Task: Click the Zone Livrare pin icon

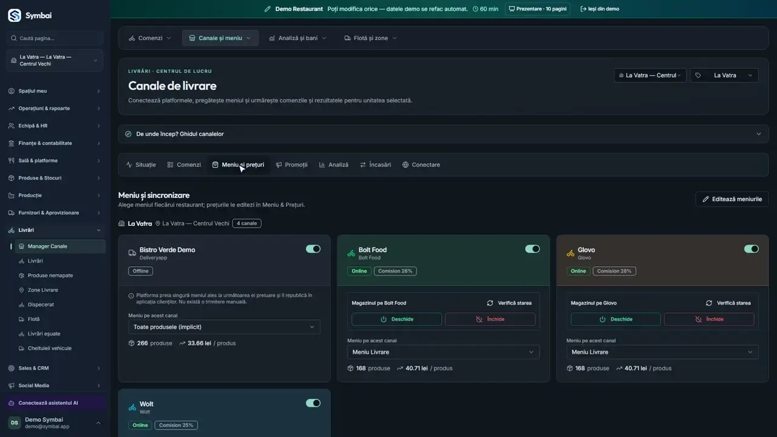Action: [x=22, y=290]
